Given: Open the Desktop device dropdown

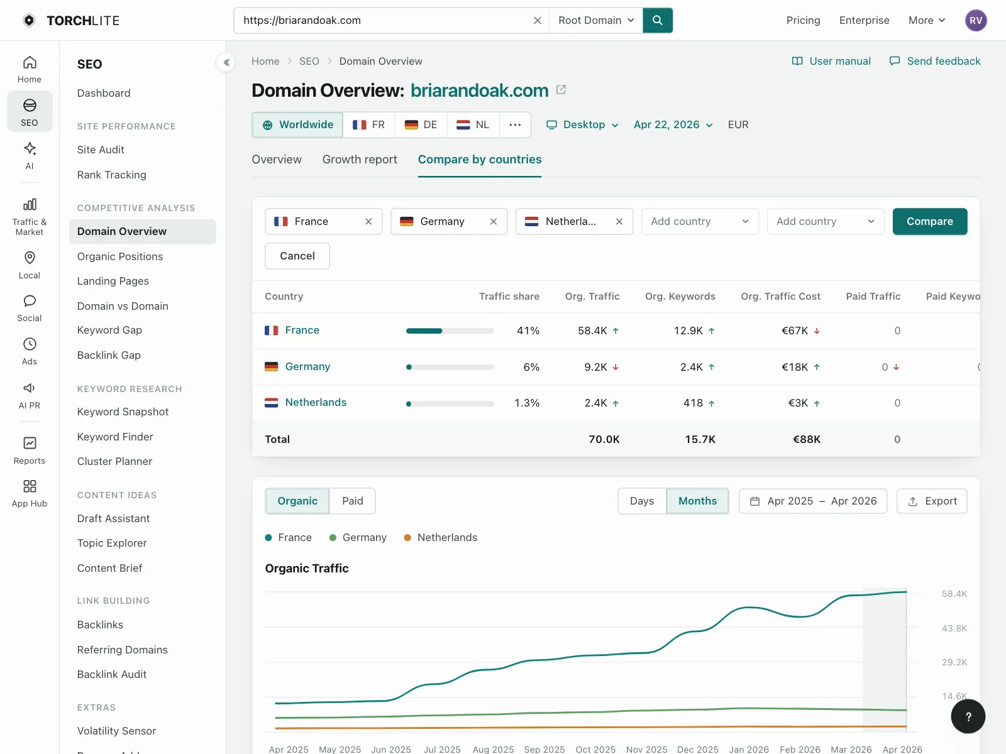Looking at the screenshot, I should pyautogui.click(x=583, y=124).
